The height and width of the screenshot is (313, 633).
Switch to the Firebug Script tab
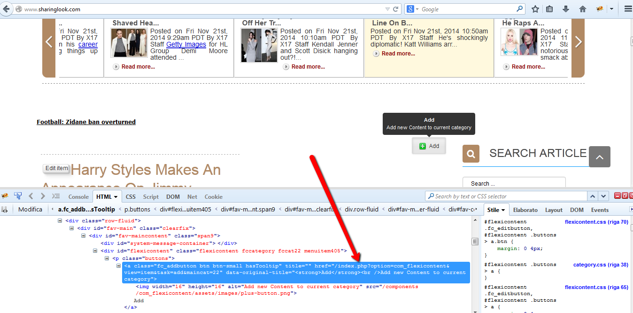click(151, 197)
